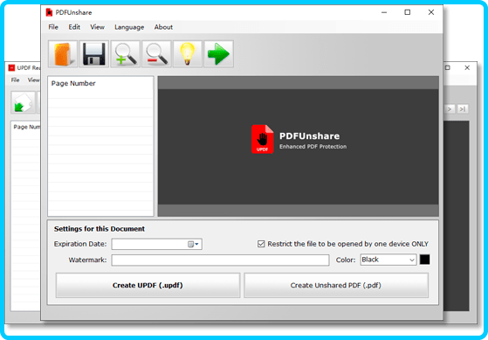Viewport: 488px width, 340px height.
Task: Zoom out with the magnifier minus icon
Action: point(156,54)
